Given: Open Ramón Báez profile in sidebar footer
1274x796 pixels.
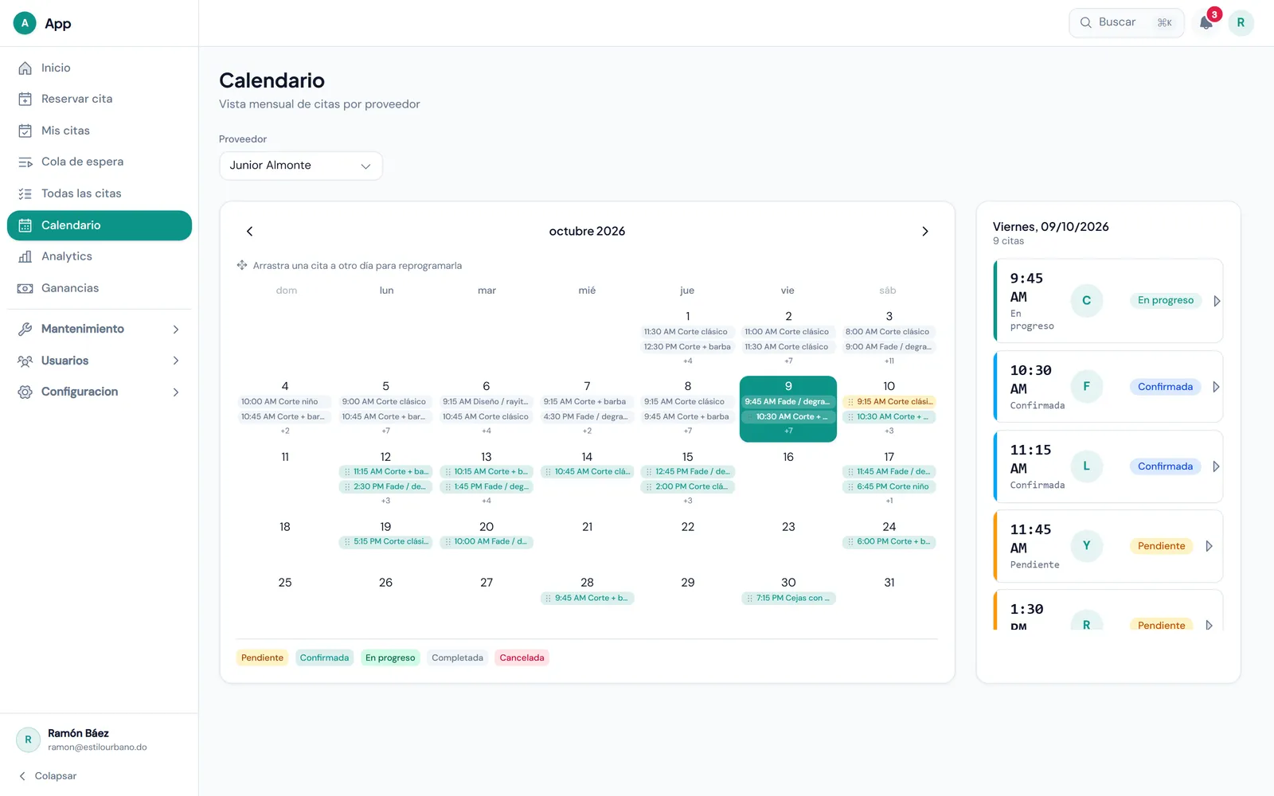Looking at the screenshot, I should pyautogui.click(x=100, y=739).
